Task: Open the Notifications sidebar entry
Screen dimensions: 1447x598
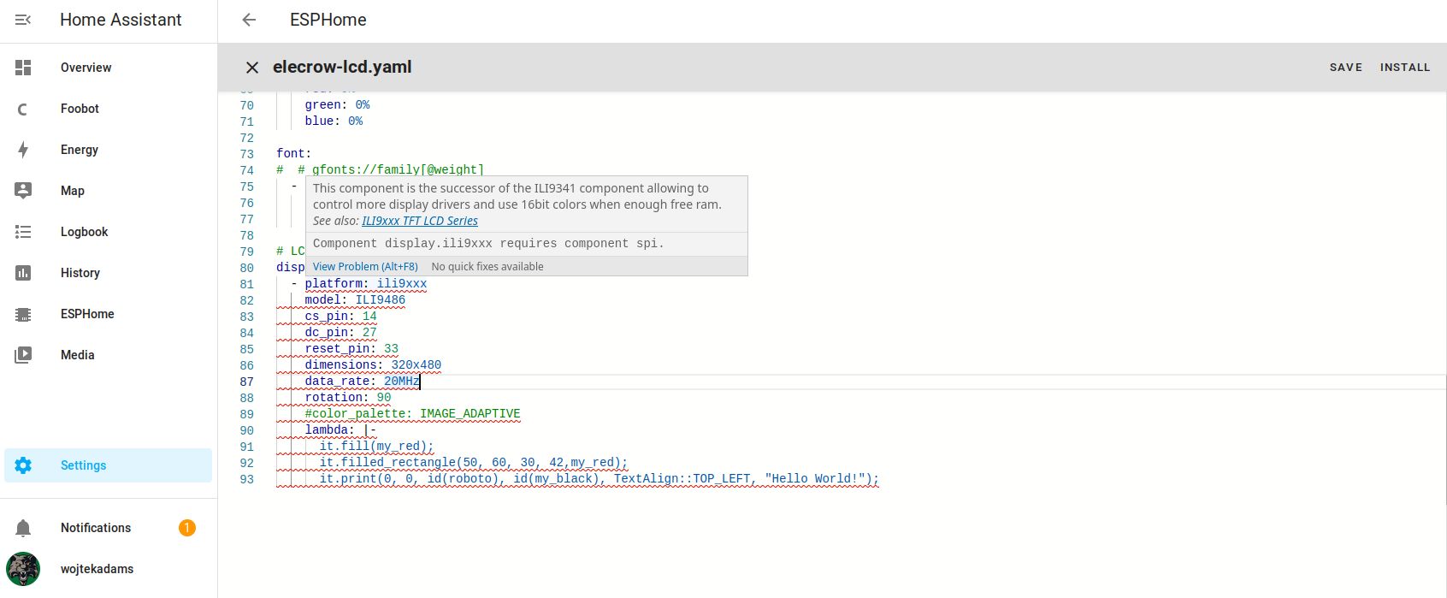Action: 108,528
